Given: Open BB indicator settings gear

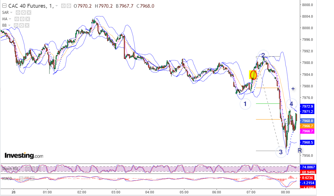Looking at the screenshot, I should [22, 25].
